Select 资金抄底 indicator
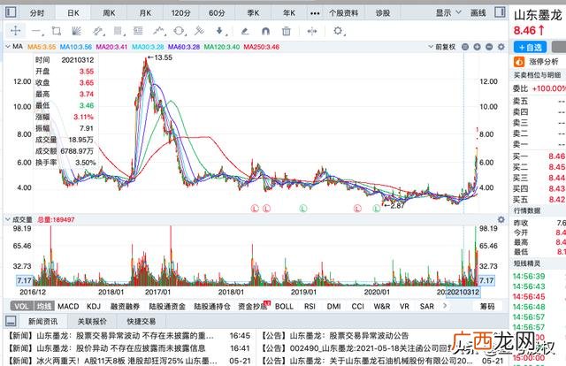 click(x=253, y=306)
